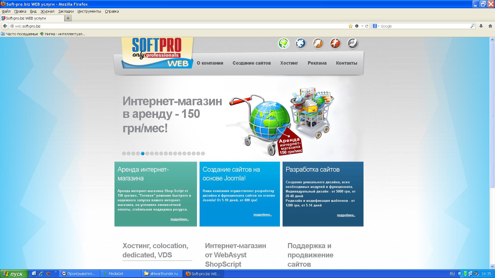This screenshot has width=495, height=278.
Task: Click the magnifier icon in Google search box
Action: coord(472,26)
